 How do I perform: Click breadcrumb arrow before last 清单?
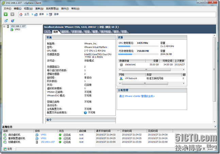pos(47,14)
